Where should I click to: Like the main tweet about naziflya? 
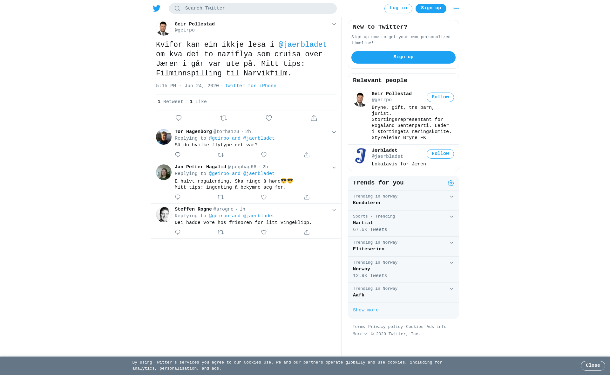pos(269,118)
